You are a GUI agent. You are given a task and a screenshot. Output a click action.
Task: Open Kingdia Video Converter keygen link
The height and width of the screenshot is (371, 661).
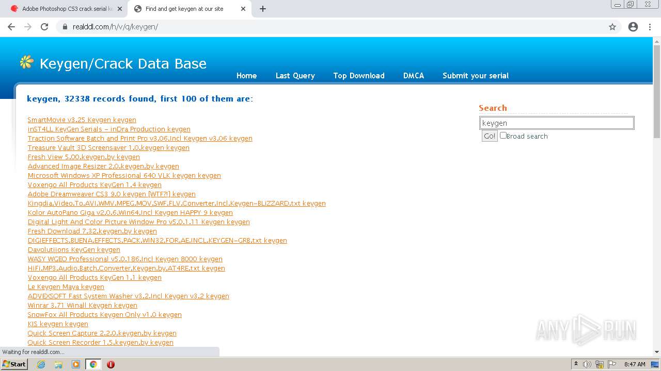click(177, 204)
